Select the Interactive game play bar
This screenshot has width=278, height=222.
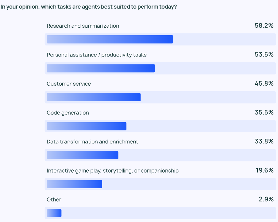74,184
